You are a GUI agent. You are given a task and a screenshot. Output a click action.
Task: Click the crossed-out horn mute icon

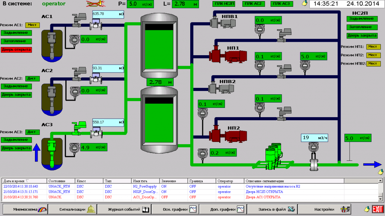point(95,4)
